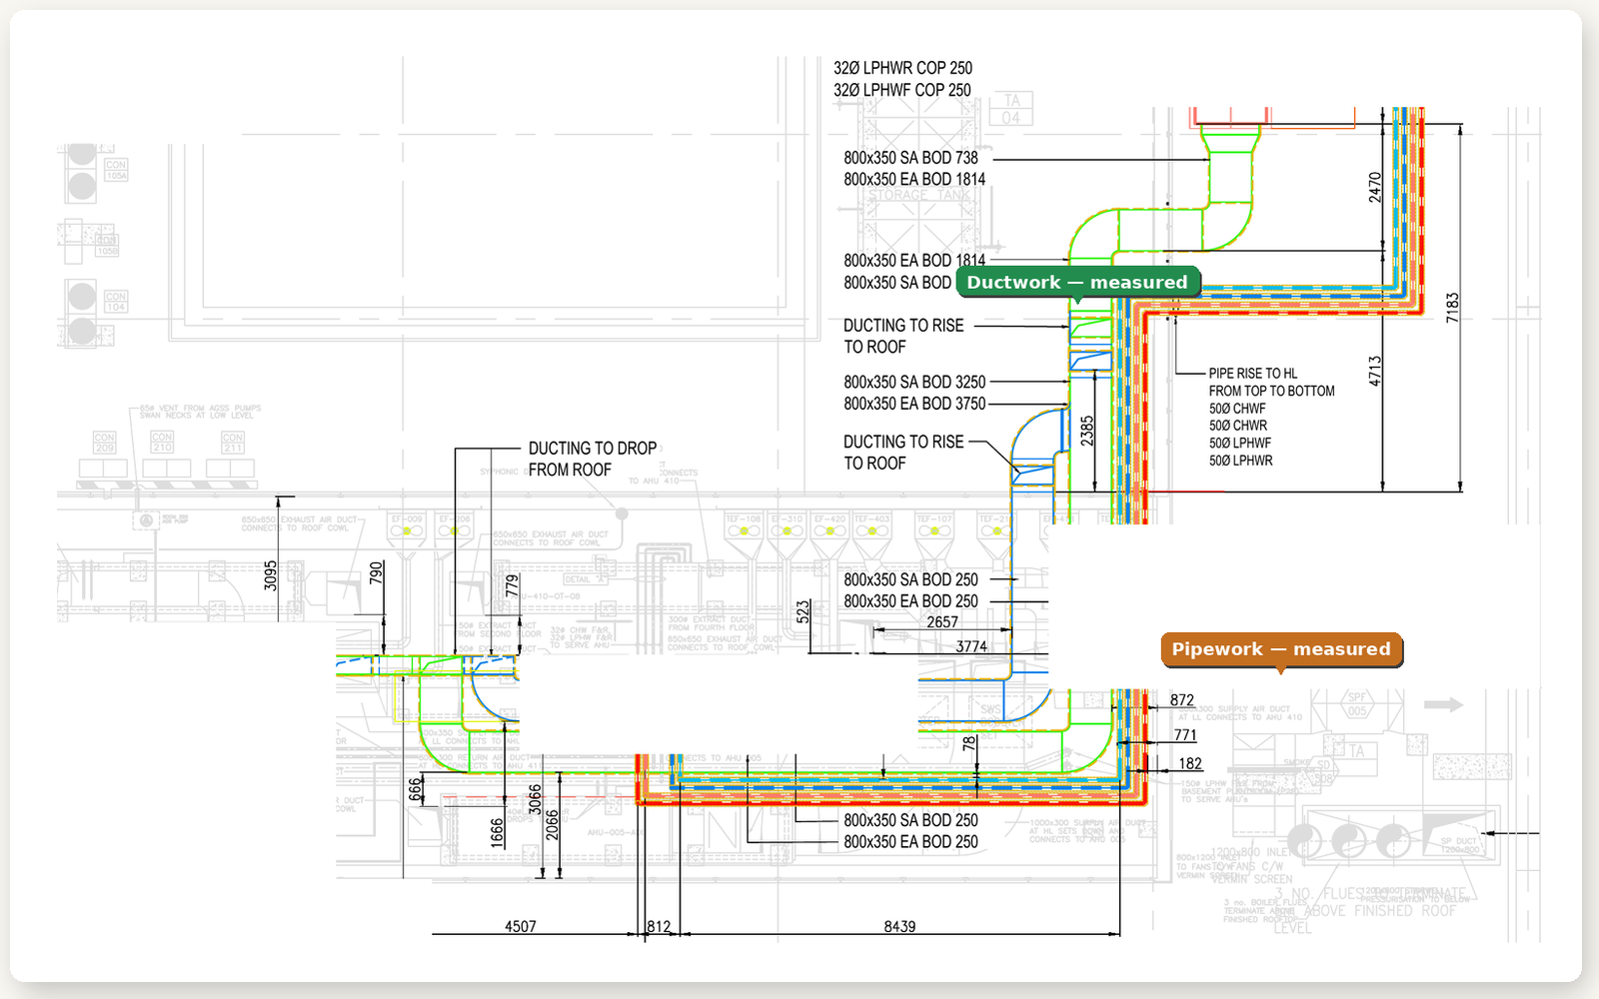
Task: Select the "32Ø LPHWR COP 250" annotation
Action: click(x=902, y=68)
